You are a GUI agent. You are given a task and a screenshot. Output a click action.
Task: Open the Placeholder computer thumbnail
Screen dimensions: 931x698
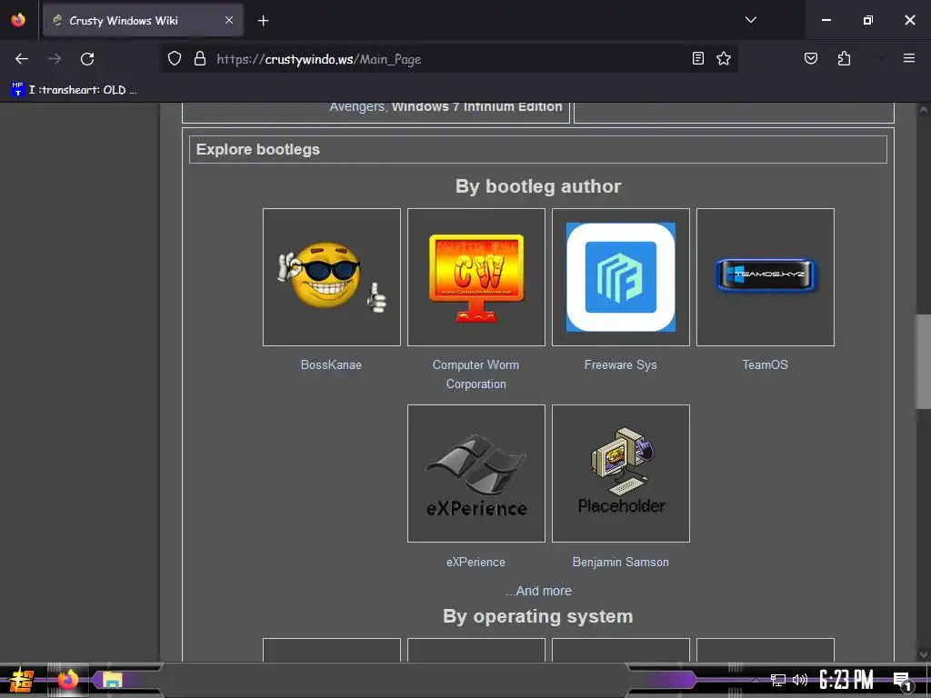pyautogui.click(x=620, y=474)
